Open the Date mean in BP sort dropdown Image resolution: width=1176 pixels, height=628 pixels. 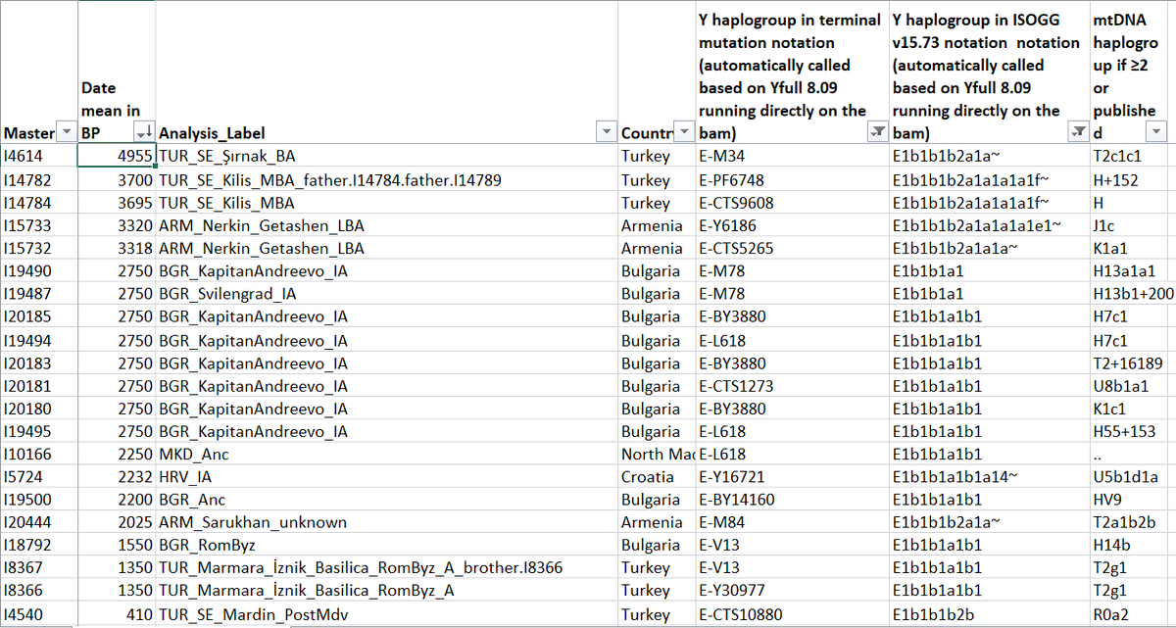coord(143,132)
